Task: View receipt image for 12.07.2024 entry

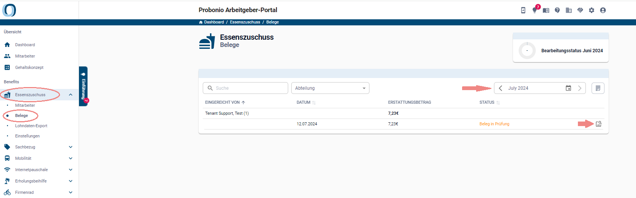Action: (599, 124)
